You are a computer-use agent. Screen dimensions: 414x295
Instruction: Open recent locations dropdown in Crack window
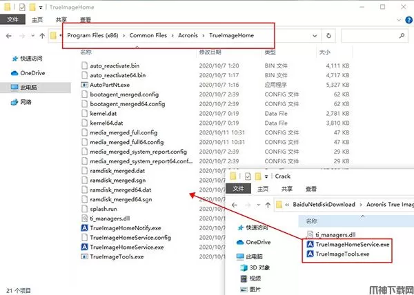[259, 205]
